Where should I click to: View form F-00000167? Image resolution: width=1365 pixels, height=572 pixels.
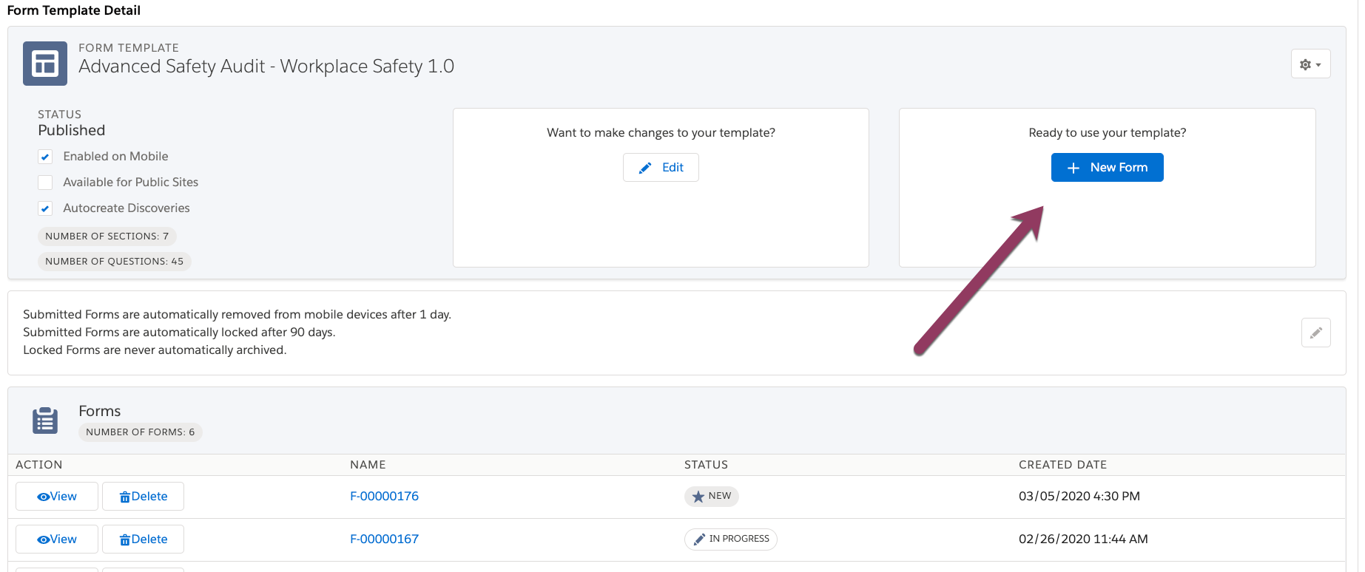pyautogui.click(x=57, y=539)
